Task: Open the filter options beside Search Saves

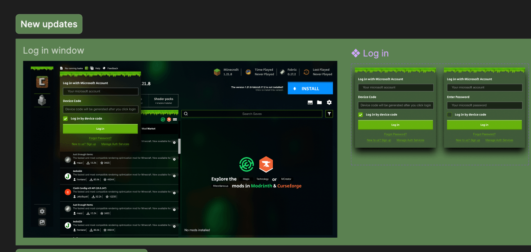Action: coord(329,114)
